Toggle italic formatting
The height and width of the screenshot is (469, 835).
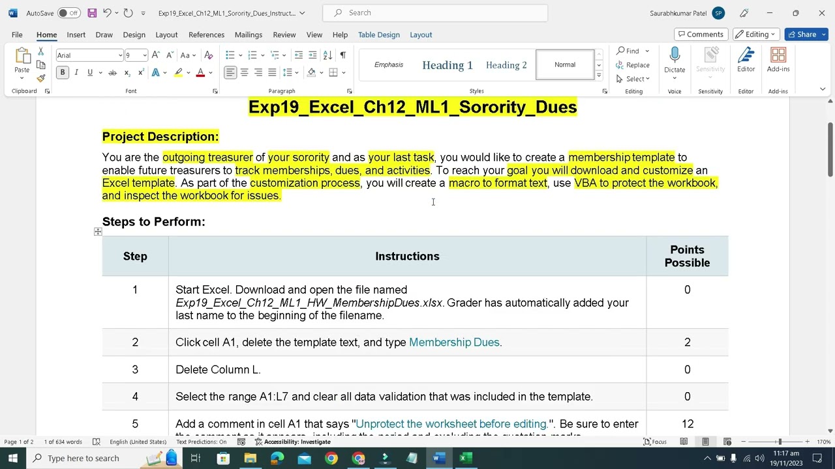76,73
